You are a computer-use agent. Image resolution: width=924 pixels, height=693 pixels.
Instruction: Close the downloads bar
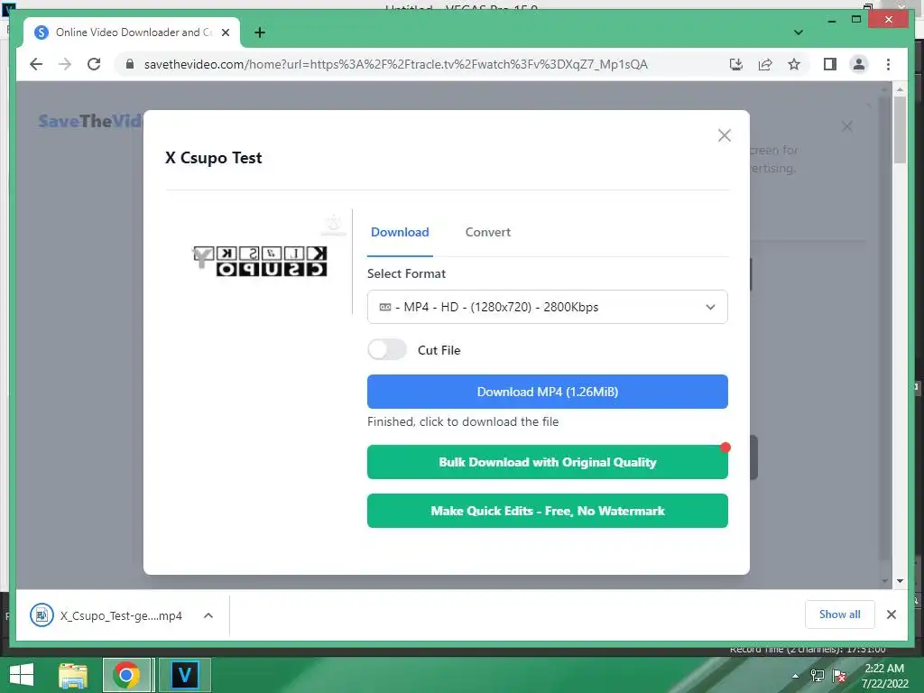pos(892,614)
